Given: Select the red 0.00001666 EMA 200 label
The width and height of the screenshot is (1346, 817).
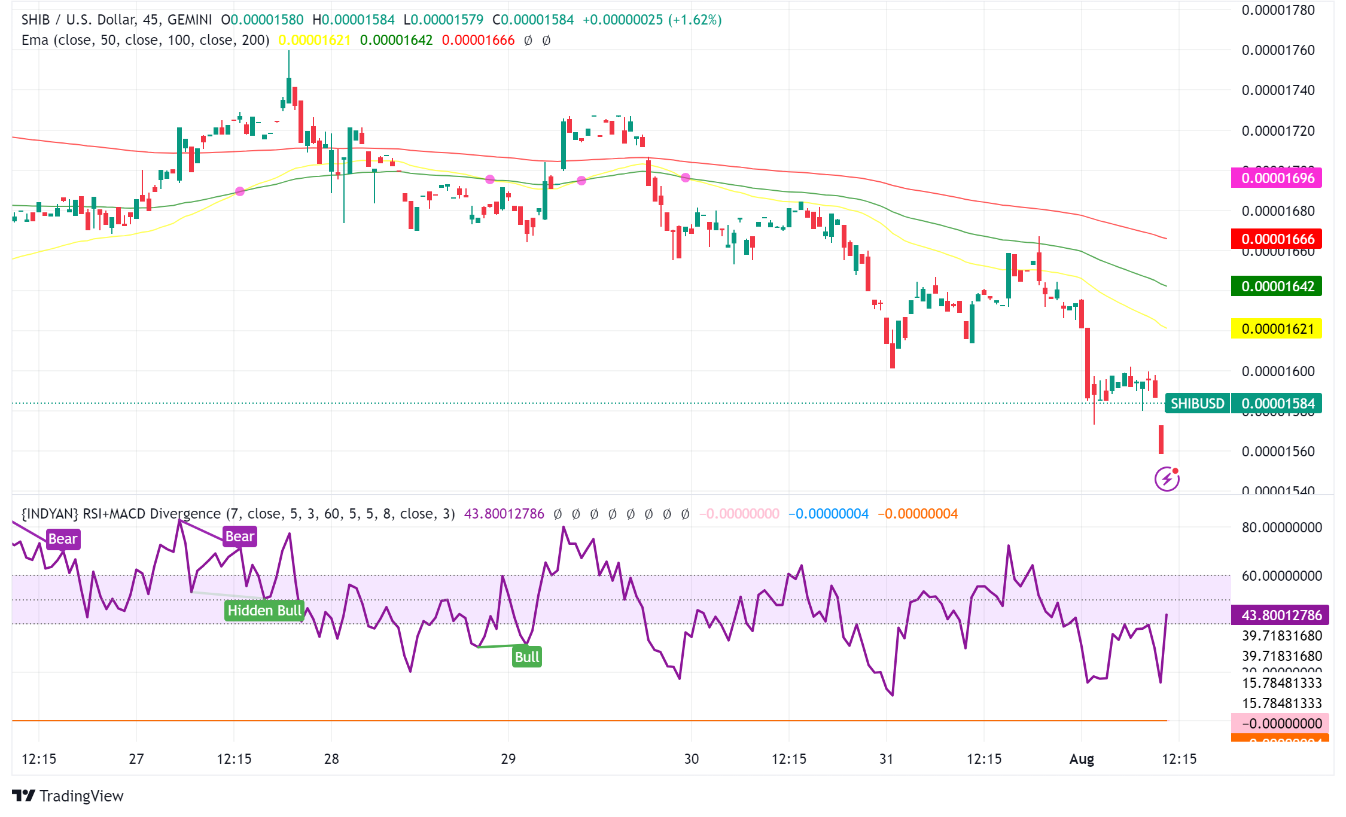Looking at the screenshot, I should point(1277,239).
